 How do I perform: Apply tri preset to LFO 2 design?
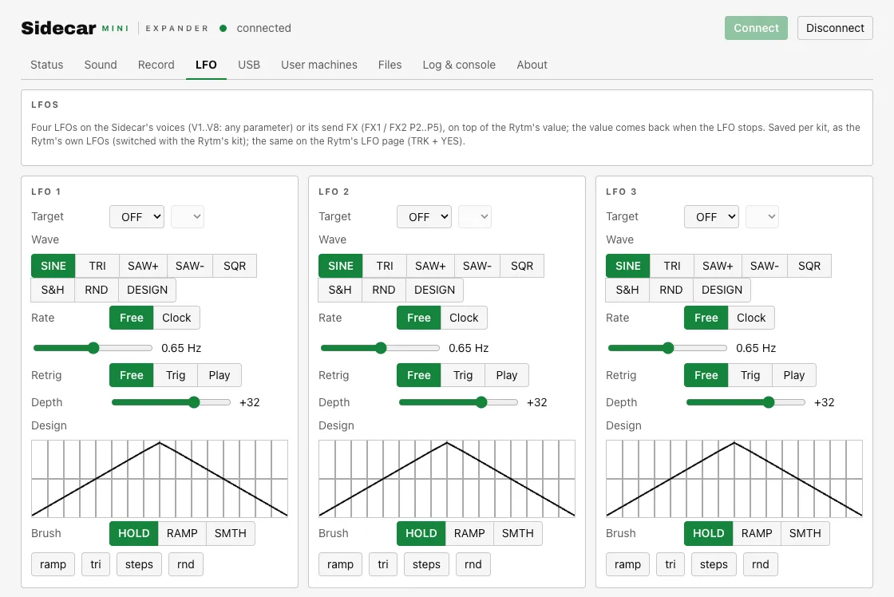(x=383, y=564)
